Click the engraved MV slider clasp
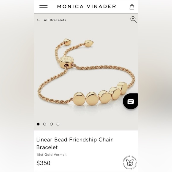The image size is (172, 172). coord(67,62)
